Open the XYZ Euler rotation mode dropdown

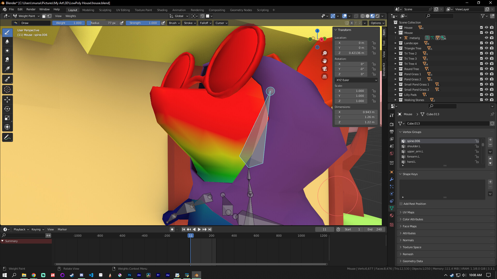click(x=356, y=80)
